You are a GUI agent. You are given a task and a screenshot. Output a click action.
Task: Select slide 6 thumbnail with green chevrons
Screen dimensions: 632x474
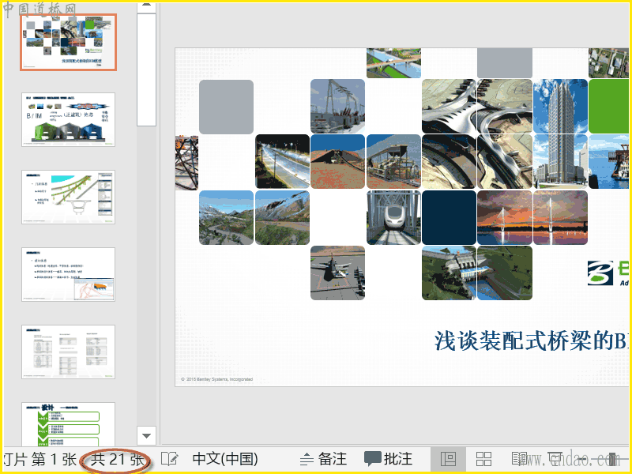point(69,424)
